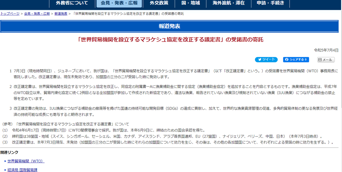Open 経済局 国際貿易課 related link
The width and height of the screenshot is (342, 172).
(x=22, y=170)
